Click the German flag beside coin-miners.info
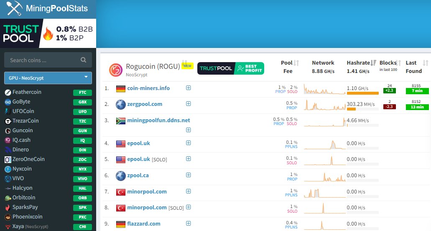Viewport: 431px width, 231px height. [121, 88]
